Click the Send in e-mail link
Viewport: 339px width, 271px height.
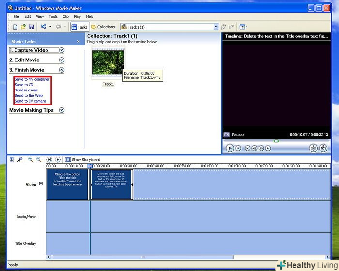pyautogui.click(x=26, y=90)
